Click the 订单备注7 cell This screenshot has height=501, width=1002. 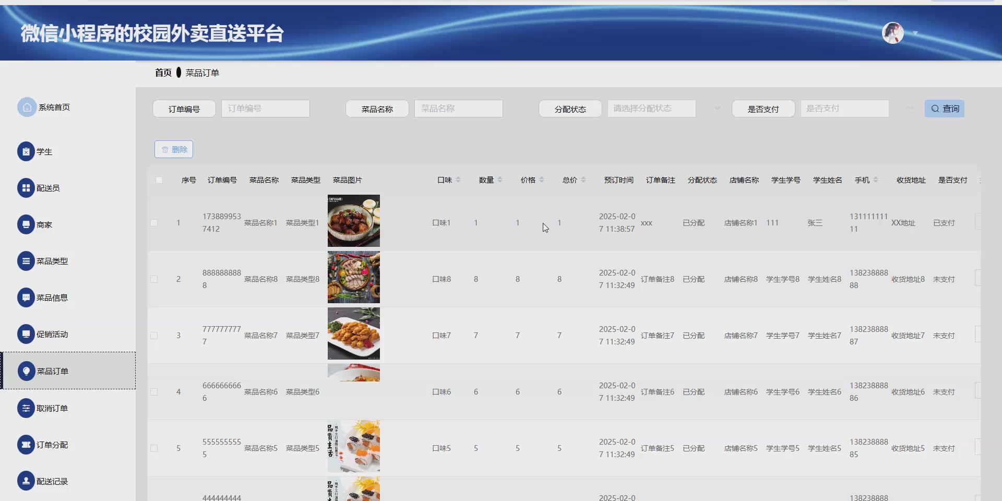[x=658, y=336]
